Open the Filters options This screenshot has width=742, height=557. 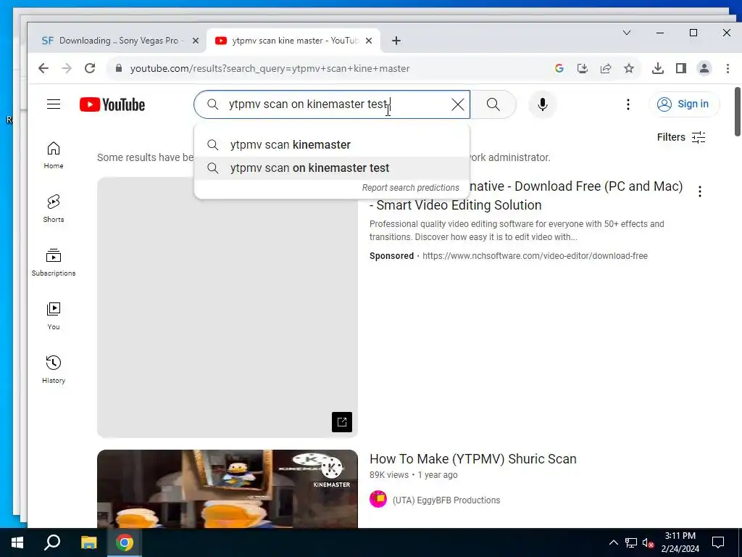point(681,137)
